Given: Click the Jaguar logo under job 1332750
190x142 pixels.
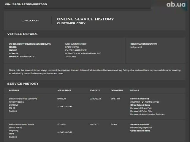Looking at the screenshot, I should (65, 132).
